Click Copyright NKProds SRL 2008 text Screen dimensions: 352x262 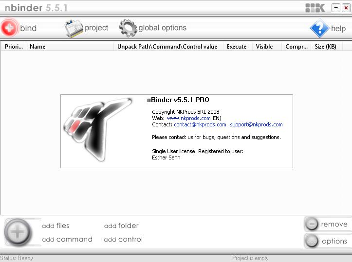(185, 112)
